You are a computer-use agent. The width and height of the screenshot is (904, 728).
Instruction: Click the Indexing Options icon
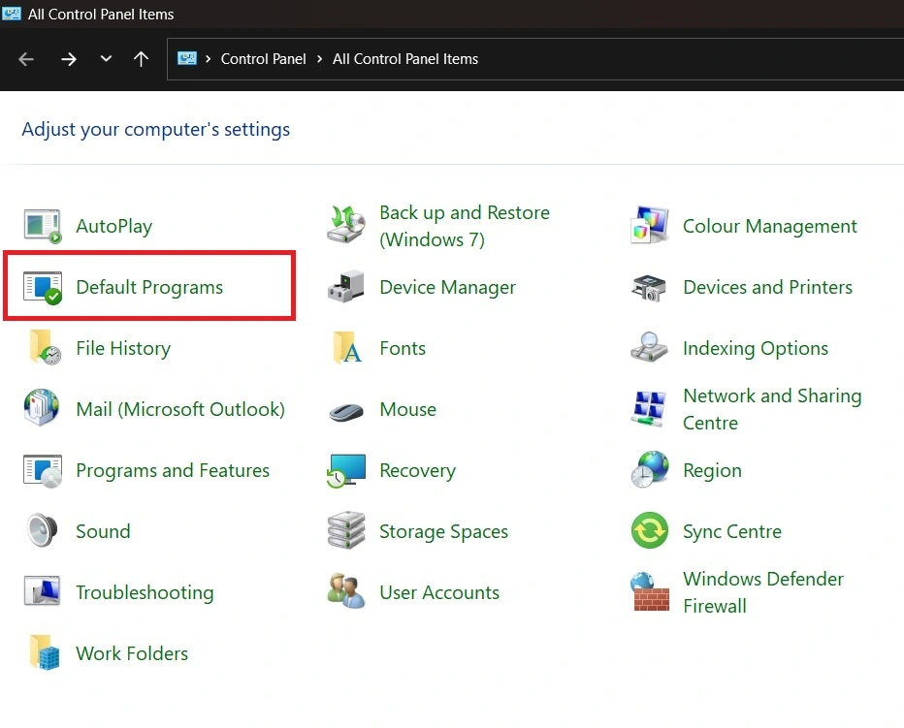point(649,347)
